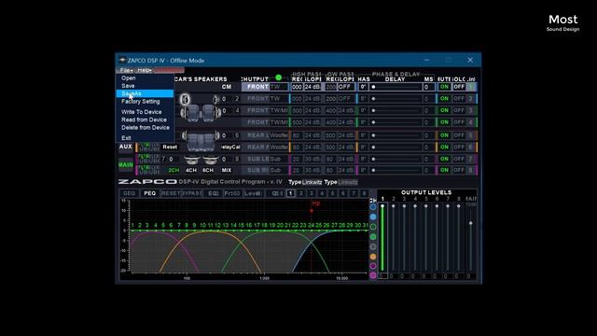Select the magenta channel 8 circle
The width and height of the screenshot is (597, 336).
click(x=373, y=275)
